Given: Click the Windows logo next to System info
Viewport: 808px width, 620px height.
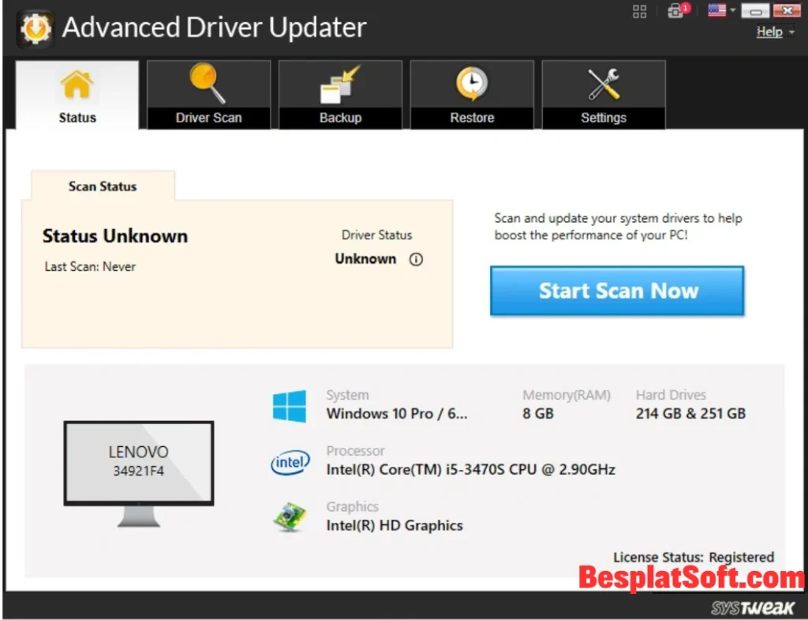Looking at the screenshot, I should point(290,404).
